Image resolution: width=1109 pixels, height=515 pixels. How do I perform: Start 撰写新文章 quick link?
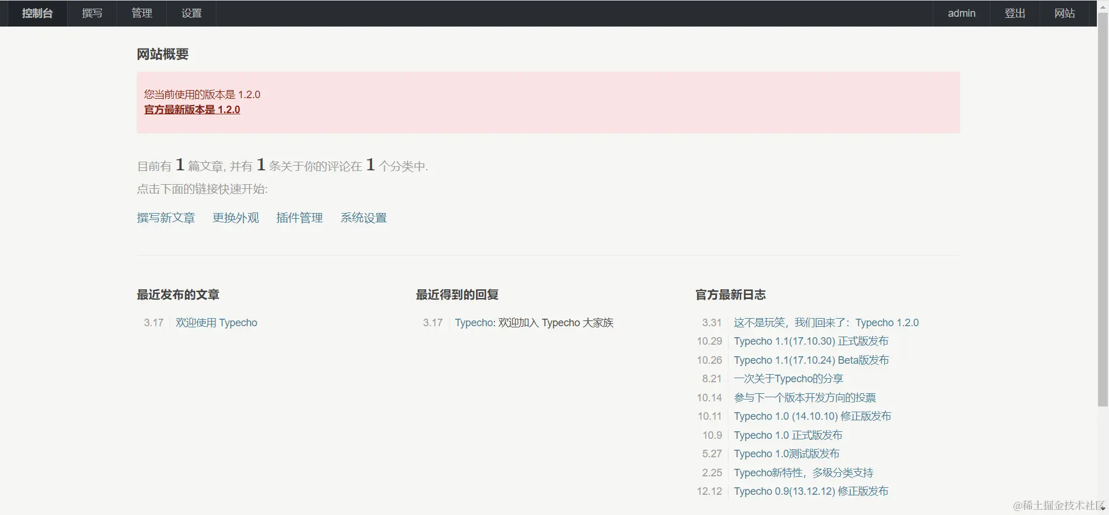pos(166,218)
